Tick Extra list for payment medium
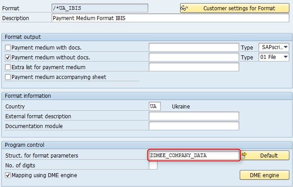 point(8,67)
